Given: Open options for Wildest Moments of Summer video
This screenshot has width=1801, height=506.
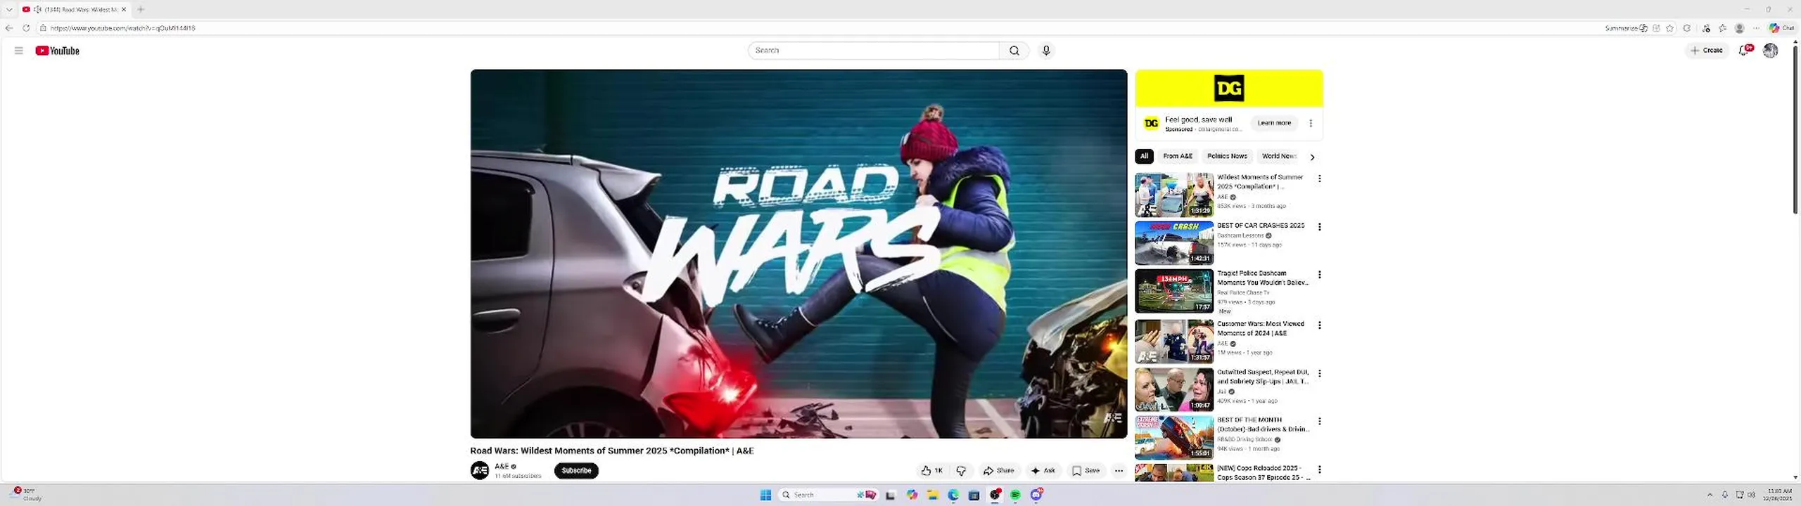Looking at the screenshot, I should [x=1319, y=179].
